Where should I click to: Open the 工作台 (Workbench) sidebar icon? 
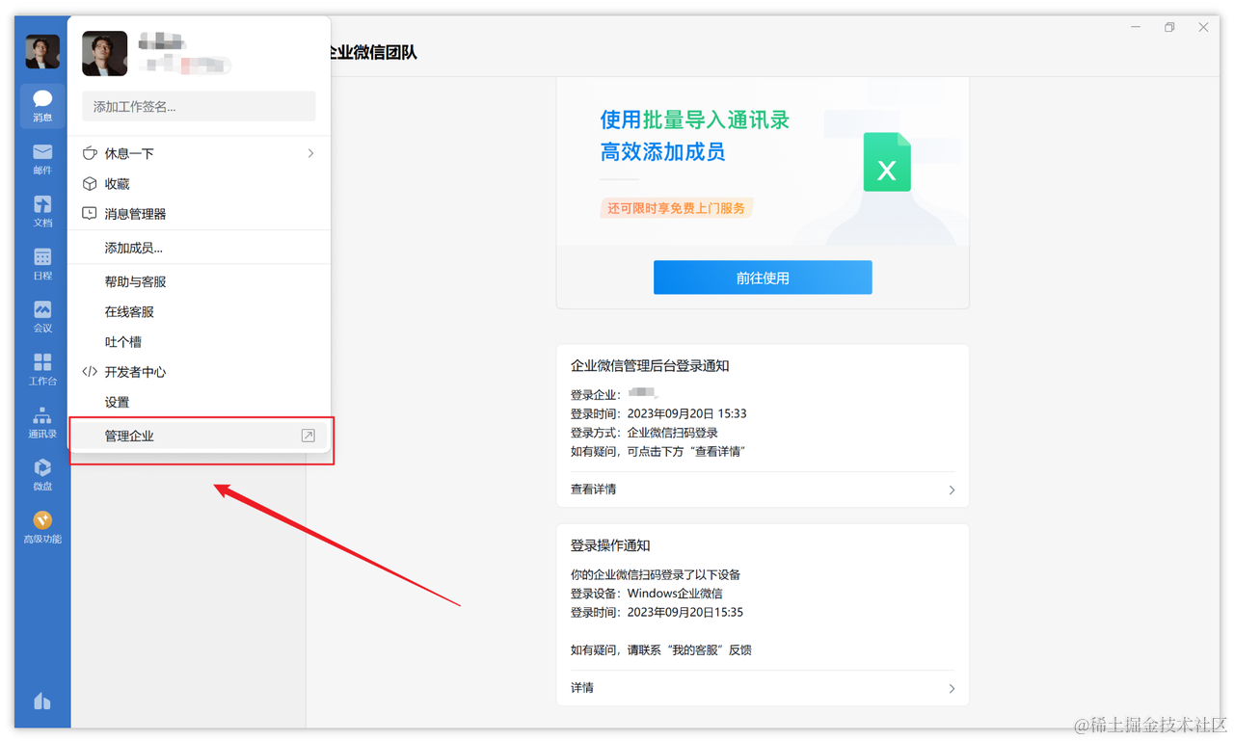pyautogui.click(x=42, y=368)
